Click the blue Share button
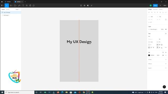The width and height of the screenshot is (168, 94). [x=155, y=5]
